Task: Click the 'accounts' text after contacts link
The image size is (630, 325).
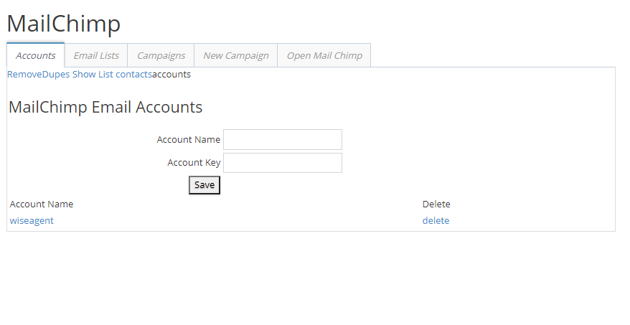Action: (x=171, y=75)
